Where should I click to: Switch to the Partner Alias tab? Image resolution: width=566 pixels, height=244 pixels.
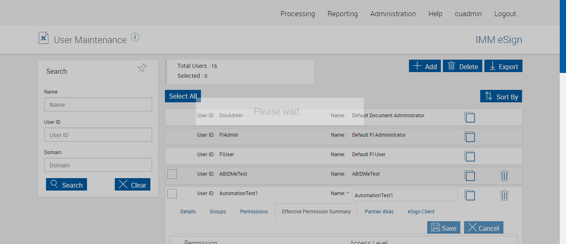coord(379,212)
